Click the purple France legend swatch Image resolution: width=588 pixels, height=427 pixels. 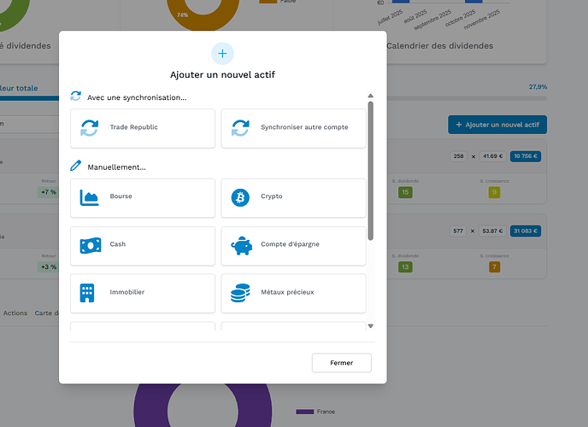click(x=304, y=412)
